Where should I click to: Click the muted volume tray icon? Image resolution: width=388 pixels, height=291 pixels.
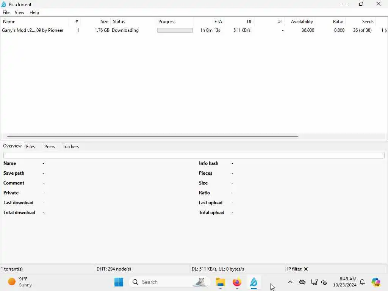pyautogui.click(x=324, y=282)
